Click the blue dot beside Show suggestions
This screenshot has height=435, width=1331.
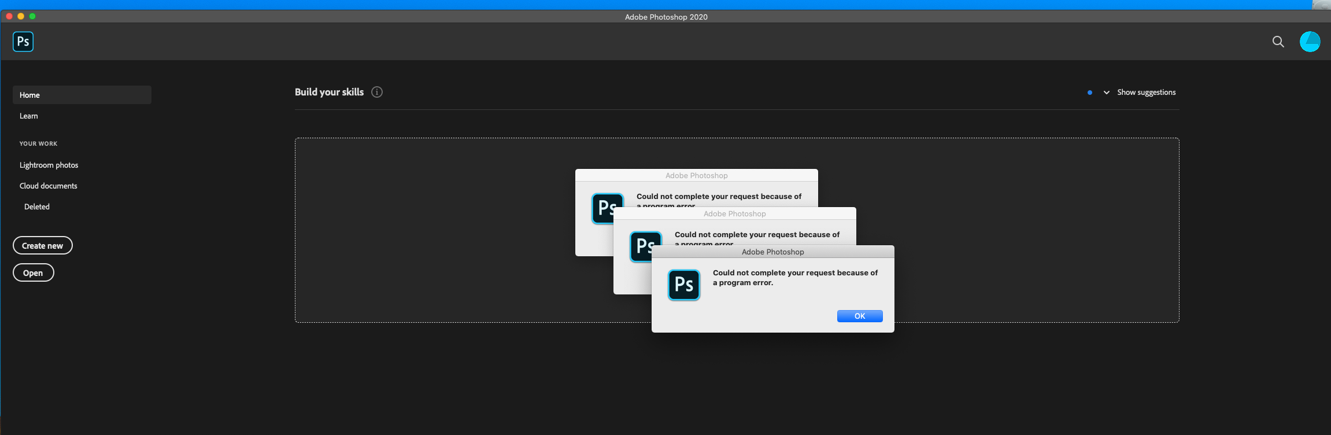[1090, 93]
